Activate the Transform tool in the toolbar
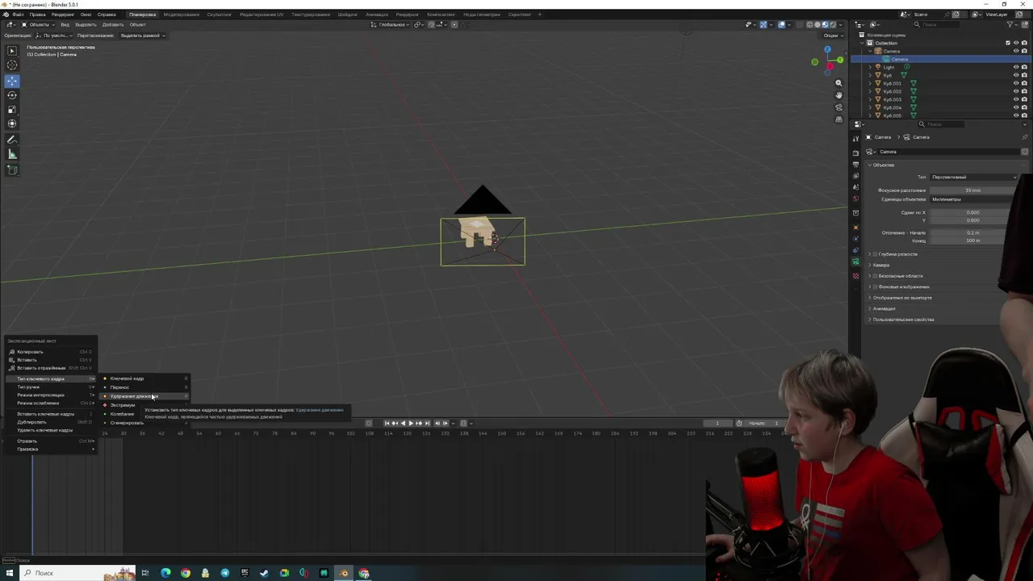The width and height of the screenshot is (1033, 581). pos(12,123)
